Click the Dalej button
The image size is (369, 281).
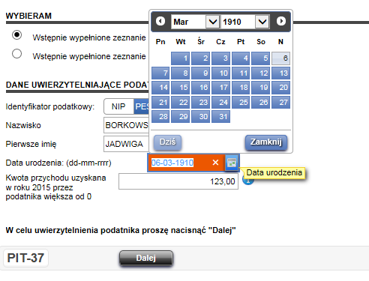pyautogui.click(x=146, y=258)
